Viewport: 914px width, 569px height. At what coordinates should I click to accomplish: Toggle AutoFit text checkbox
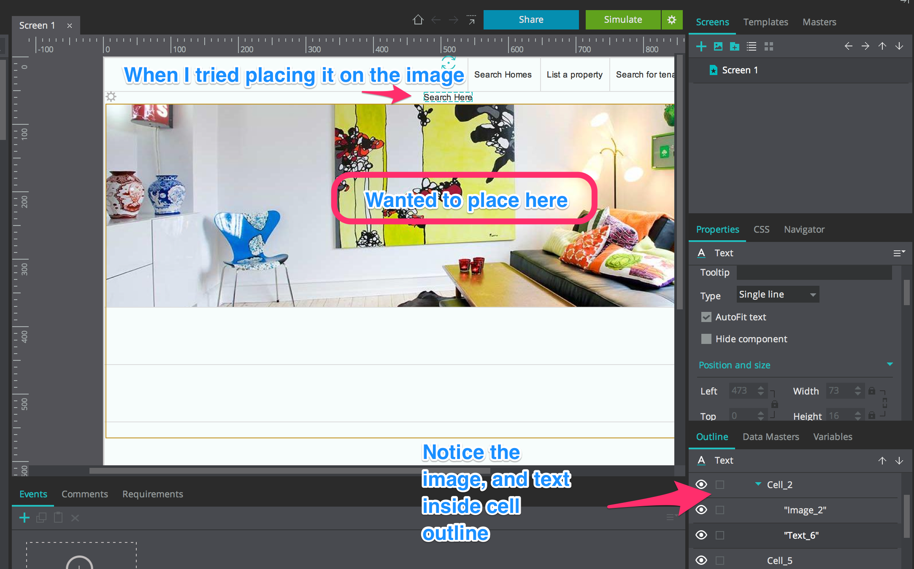point(706,317)
